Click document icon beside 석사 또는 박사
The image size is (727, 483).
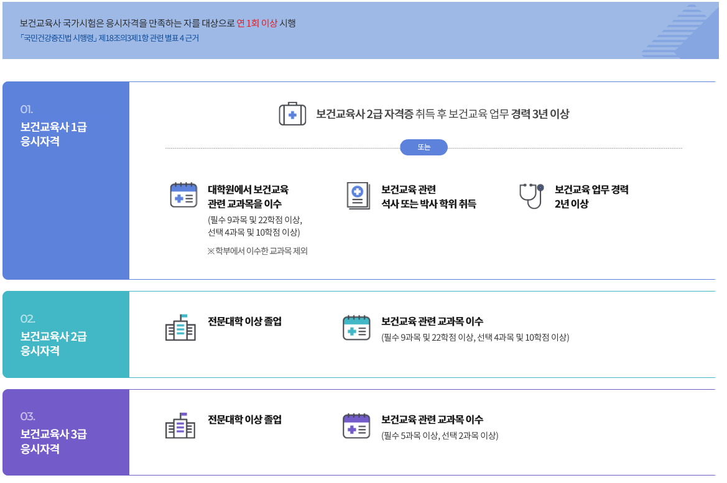[x=358, y=196]
